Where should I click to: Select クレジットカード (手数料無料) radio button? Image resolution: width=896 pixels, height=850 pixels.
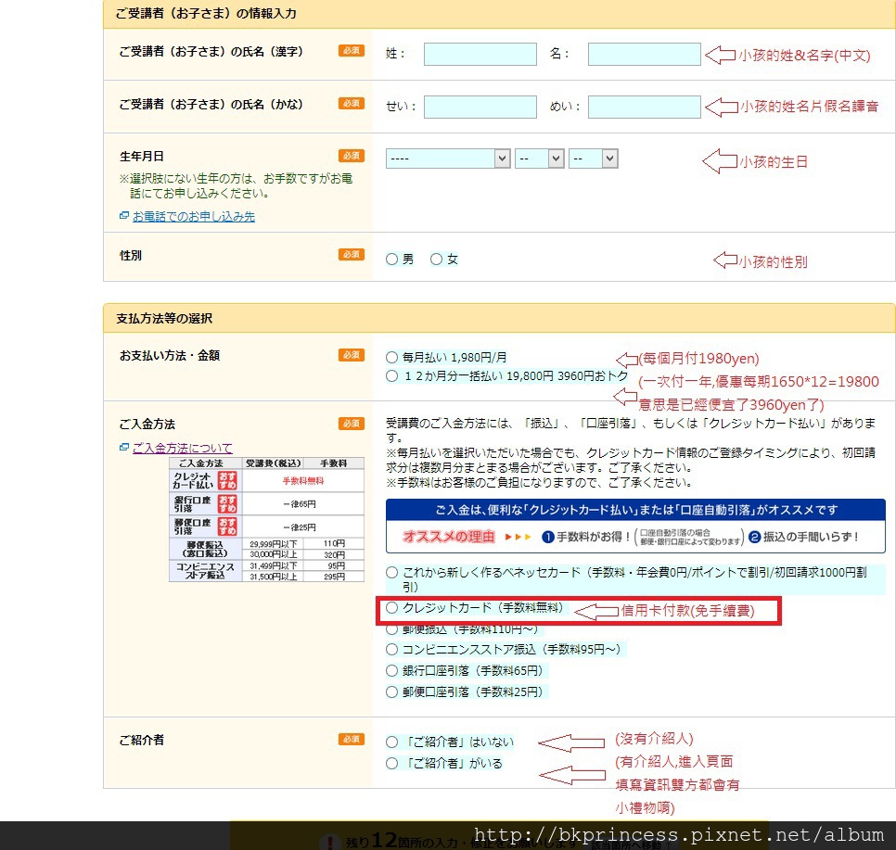(391, 608)
